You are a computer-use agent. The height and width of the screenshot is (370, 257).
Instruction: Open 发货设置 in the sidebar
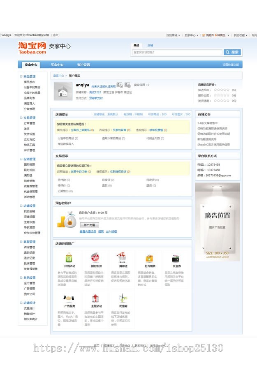[x=29, y=134]
